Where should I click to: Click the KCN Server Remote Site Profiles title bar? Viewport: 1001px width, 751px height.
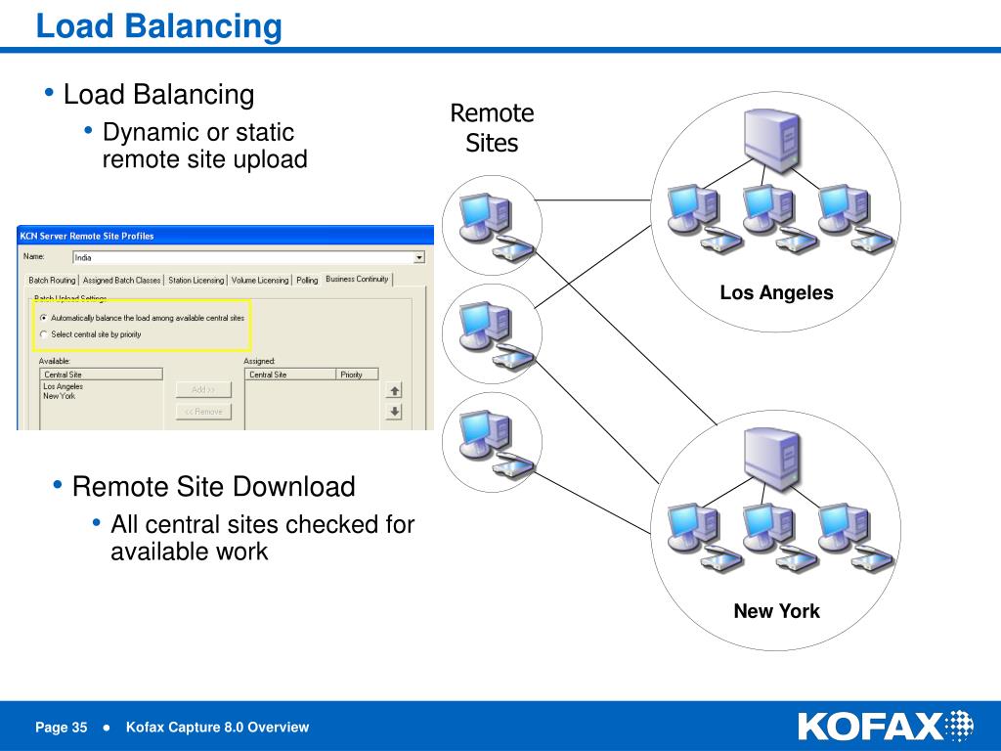click(x=226, y=236)
